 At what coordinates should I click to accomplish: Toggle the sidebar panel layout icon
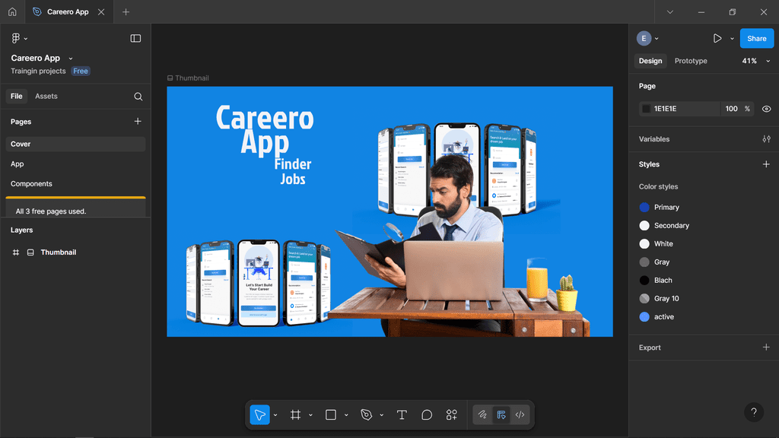coord(135,38)
